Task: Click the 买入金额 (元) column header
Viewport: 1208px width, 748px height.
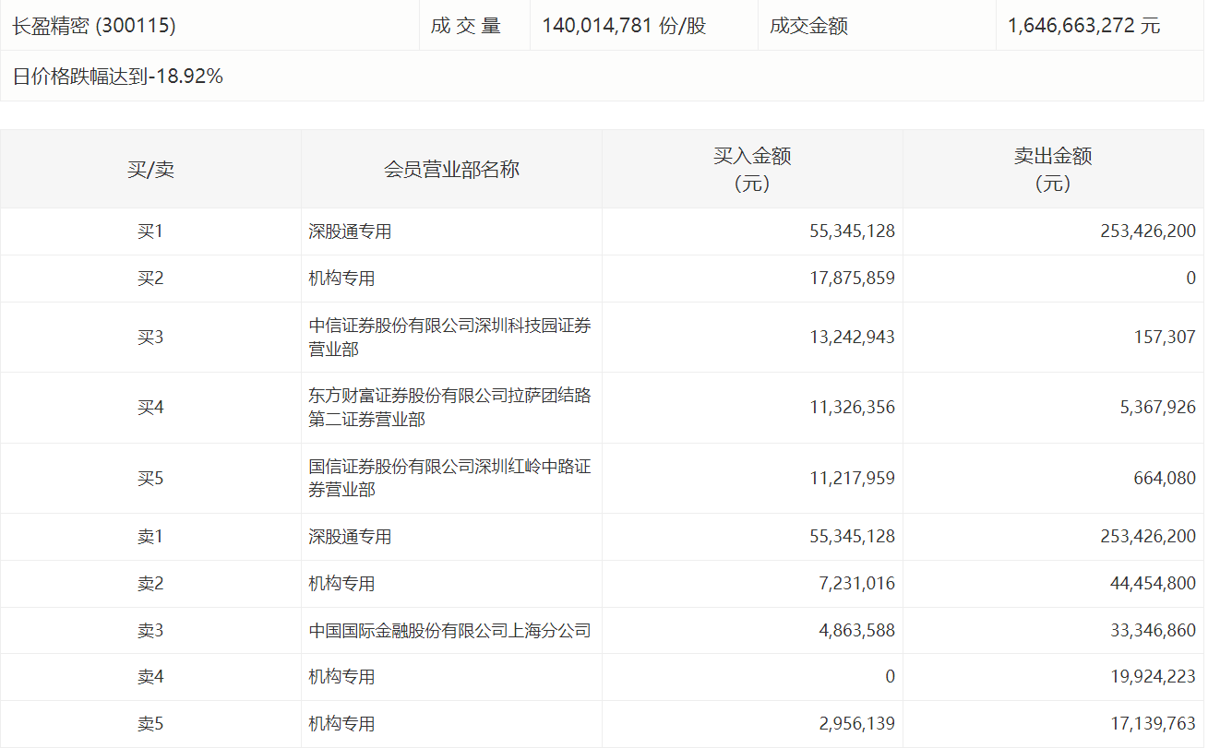Action: (x=752, y=170)
